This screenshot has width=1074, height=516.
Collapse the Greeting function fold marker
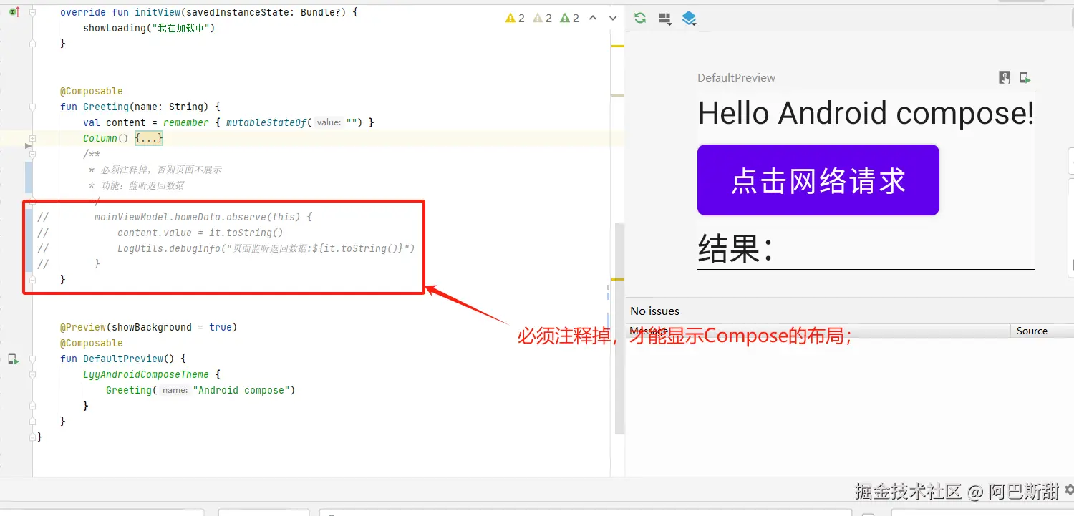[x=33, y=107]
